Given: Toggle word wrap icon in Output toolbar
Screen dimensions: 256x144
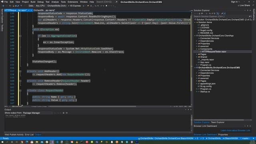Looking at the screenshot, I should coord(67,113).
